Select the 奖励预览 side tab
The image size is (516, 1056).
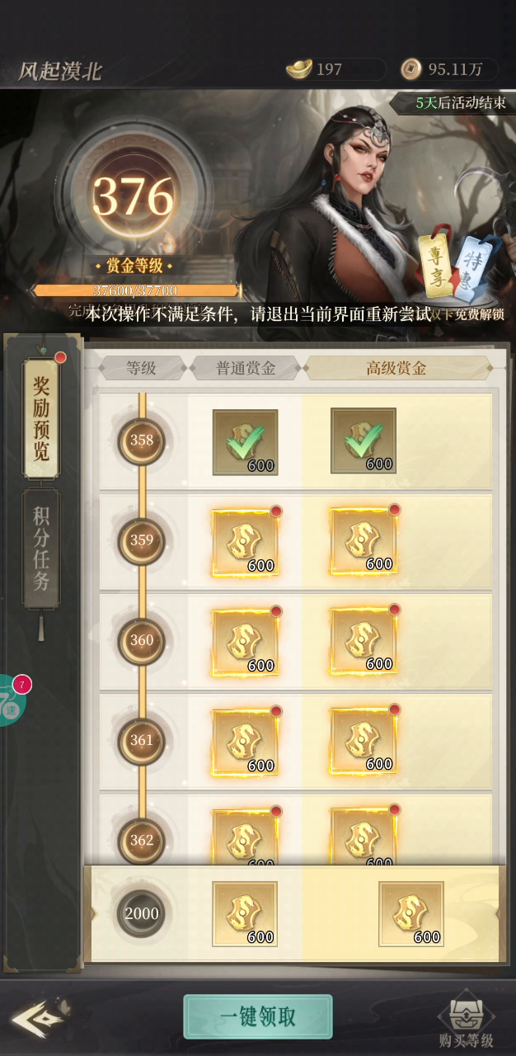41,418
